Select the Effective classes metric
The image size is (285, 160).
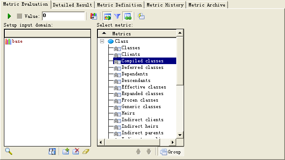coord(144,87)
